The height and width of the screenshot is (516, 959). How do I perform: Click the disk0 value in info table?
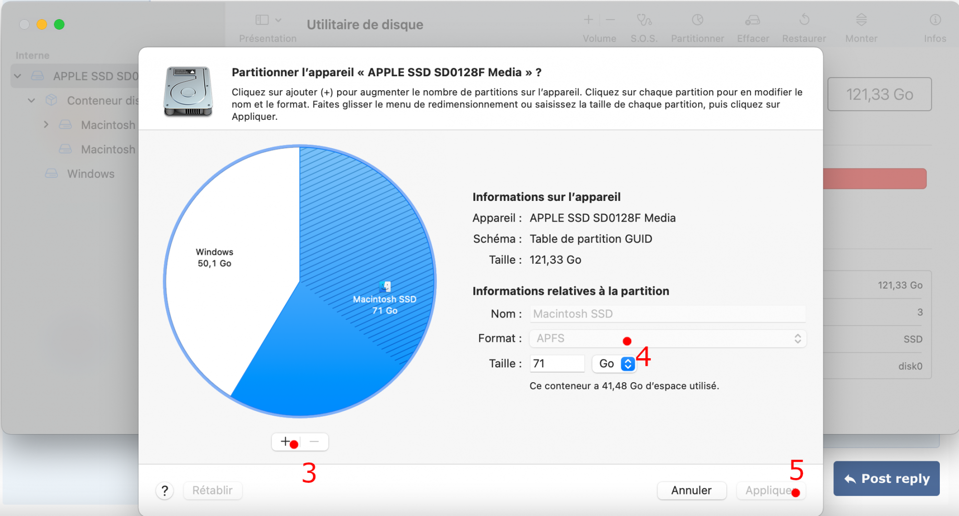pyautogui.click(x=910, y=366)
